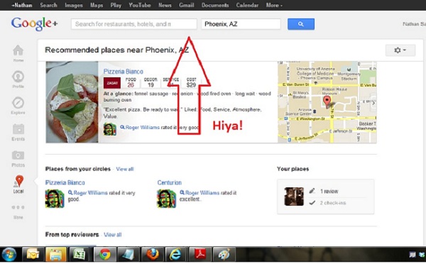Open the Profile sidebar icon
The width and height of the screenshot is (426, 264).
pyautogui.click(x=18, y=77)
